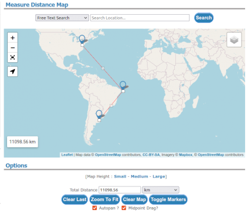This screenshot has width=248, height=213.
Task: Click the Toggle Markers button
Action: (x=168, y=199)
